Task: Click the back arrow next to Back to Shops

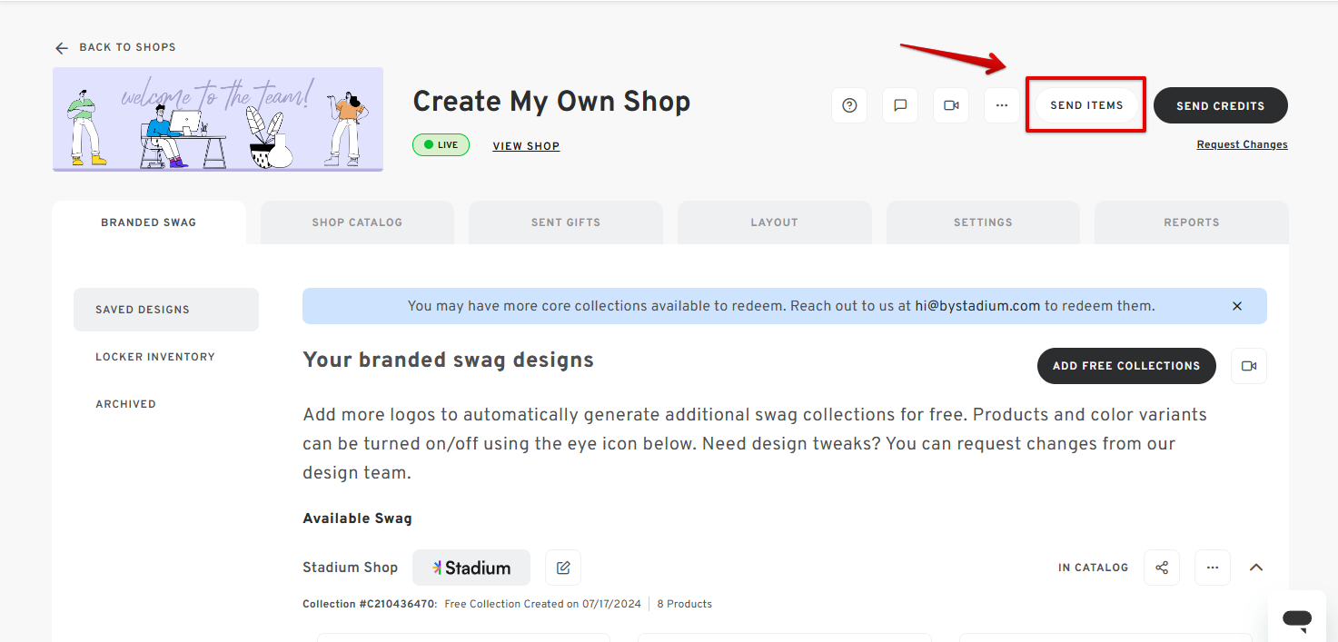Action: point(61,46)
